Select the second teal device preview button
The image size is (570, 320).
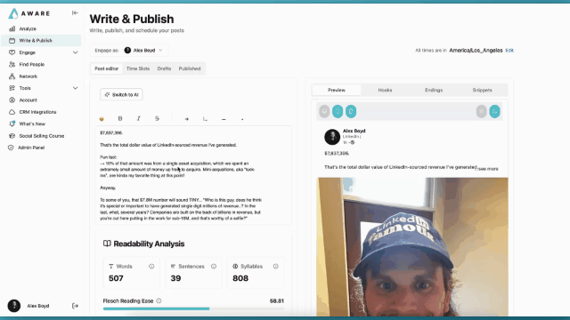pos(351,111)
